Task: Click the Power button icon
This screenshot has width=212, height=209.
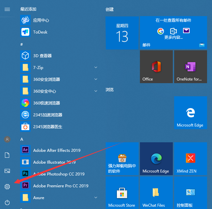Action: (7, 202)
